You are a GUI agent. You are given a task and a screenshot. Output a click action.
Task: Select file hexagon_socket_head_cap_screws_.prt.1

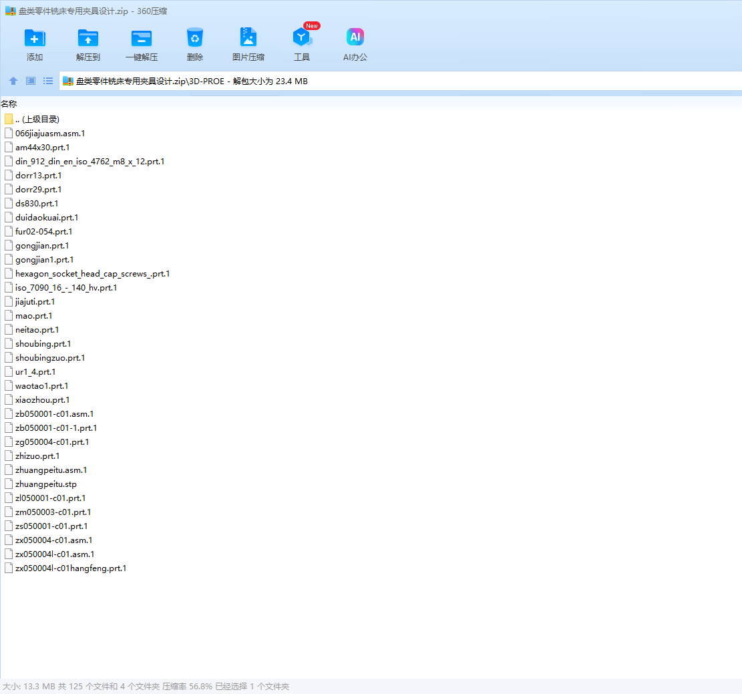point(87,274)
